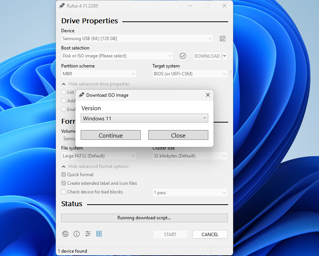The image size is (319, 256).
Task: Open the About Rufus dialog via info icon
Action: coord(77,234)
